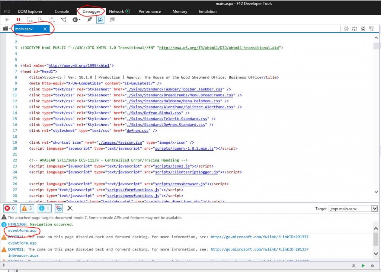
Task: Toggle the warnings filter showing 3
Action: pos(28,208)
